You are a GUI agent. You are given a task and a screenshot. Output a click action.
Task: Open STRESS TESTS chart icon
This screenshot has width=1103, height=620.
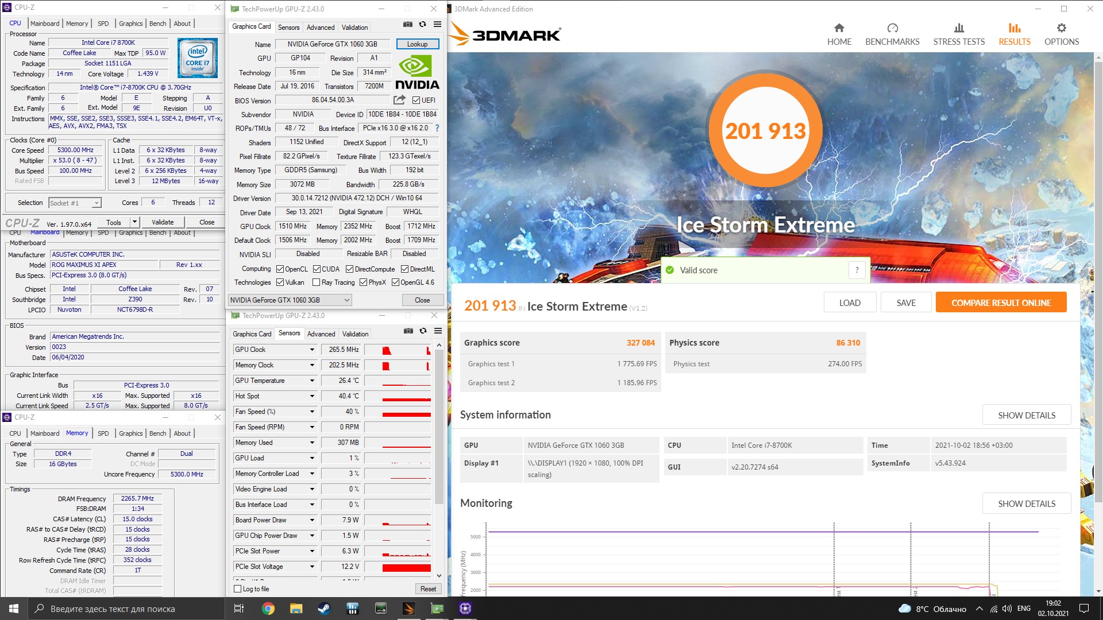click(959, 28)
